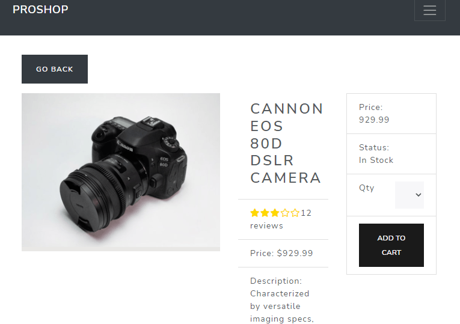Select the Cannon EOS 80D product title

coord(286,143)
